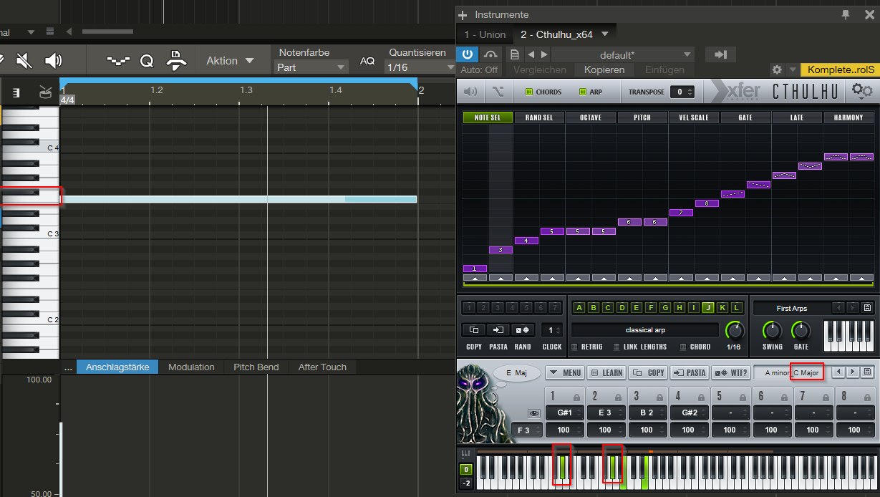Go to previous First Arps preset

pyautogui.click(x=838, y=308)
